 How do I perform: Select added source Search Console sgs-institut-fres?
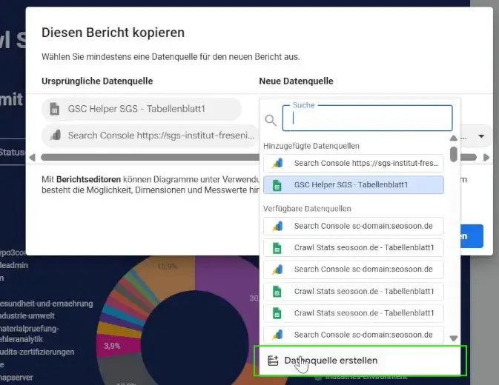coord(353,164)
